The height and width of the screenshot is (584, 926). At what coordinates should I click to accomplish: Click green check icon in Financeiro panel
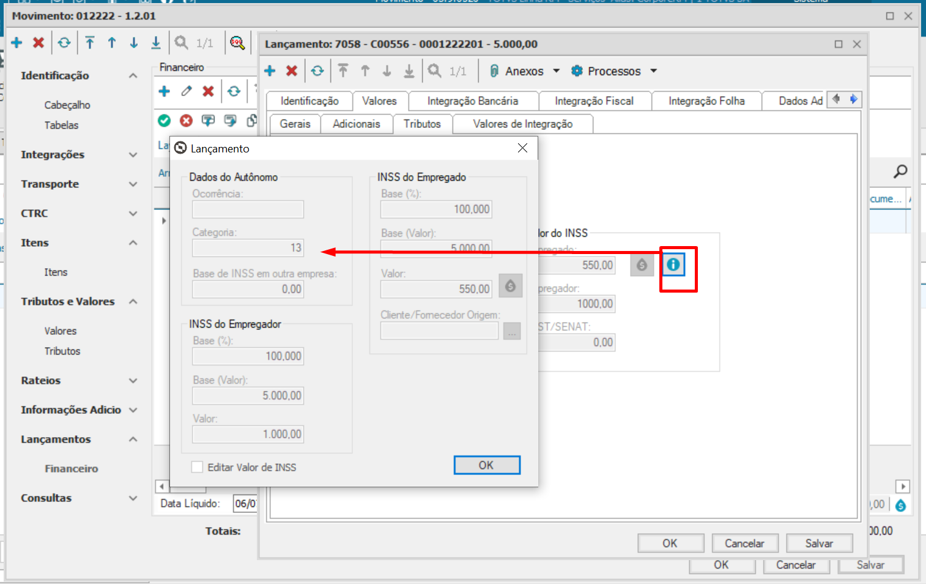[164, 121]
